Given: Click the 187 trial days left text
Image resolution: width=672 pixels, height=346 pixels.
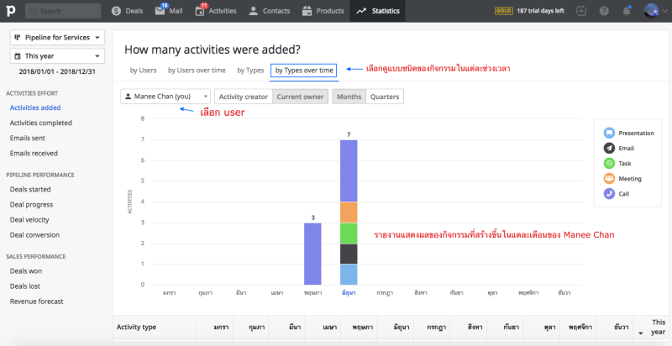Looking at the screenshot, I should point(540,11).
